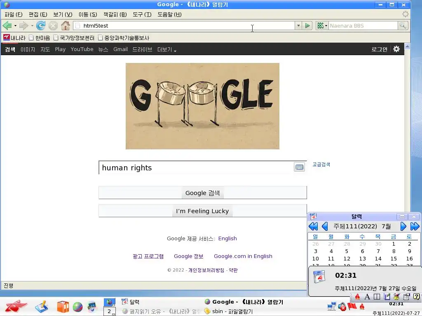This screenshot has height=316, width=422.
Task: Open the 국가망정보쎈터 bookmark
Action: pyautogui.click(x=74, y=37)
